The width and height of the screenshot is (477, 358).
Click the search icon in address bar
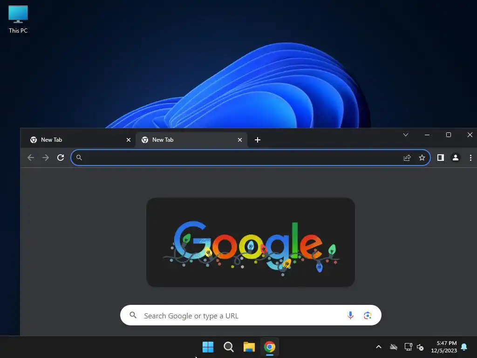[79, 158]
